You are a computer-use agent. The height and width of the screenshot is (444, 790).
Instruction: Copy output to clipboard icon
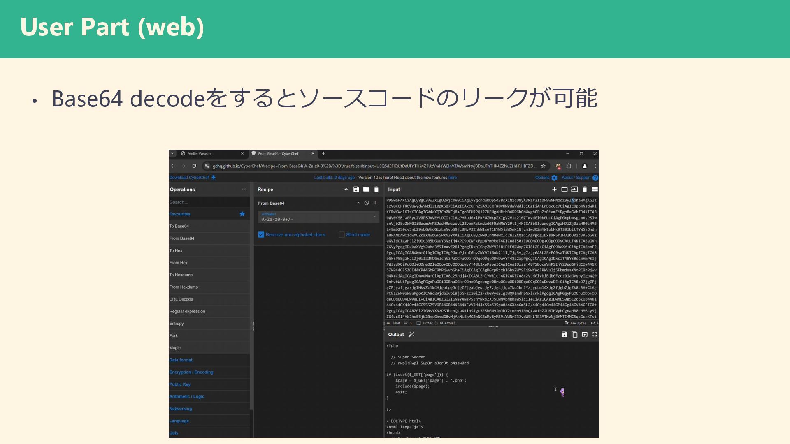pos(574,335)
